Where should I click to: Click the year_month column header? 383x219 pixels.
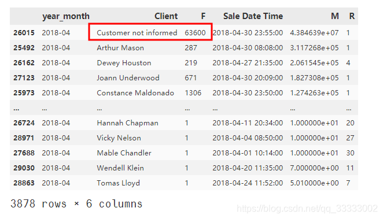(x=66, y=16)
